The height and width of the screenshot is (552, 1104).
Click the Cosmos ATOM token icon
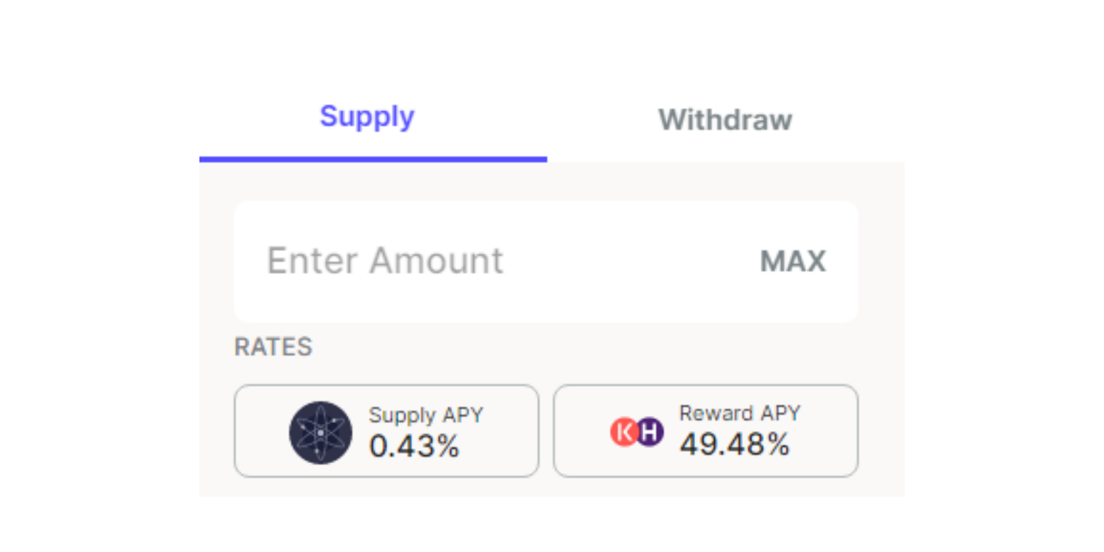pos(320,433)
